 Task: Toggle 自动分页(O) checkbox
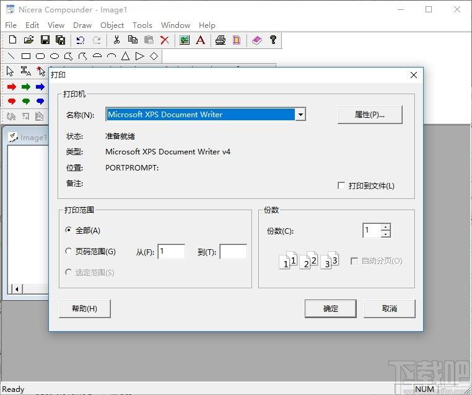pyautogui.click(x=354, y=260)
